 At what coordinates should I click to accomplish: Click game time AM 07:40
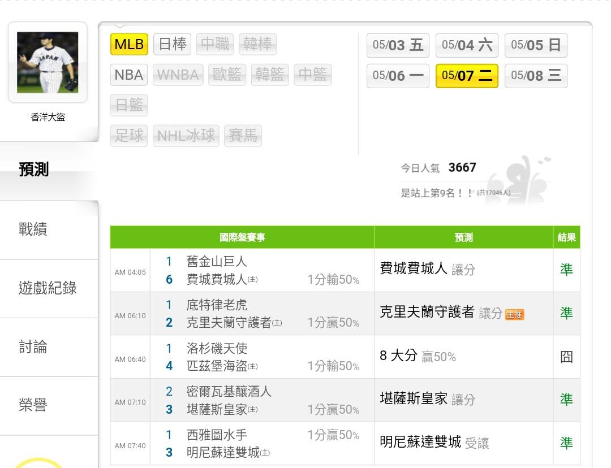click(x=130, y=446)
